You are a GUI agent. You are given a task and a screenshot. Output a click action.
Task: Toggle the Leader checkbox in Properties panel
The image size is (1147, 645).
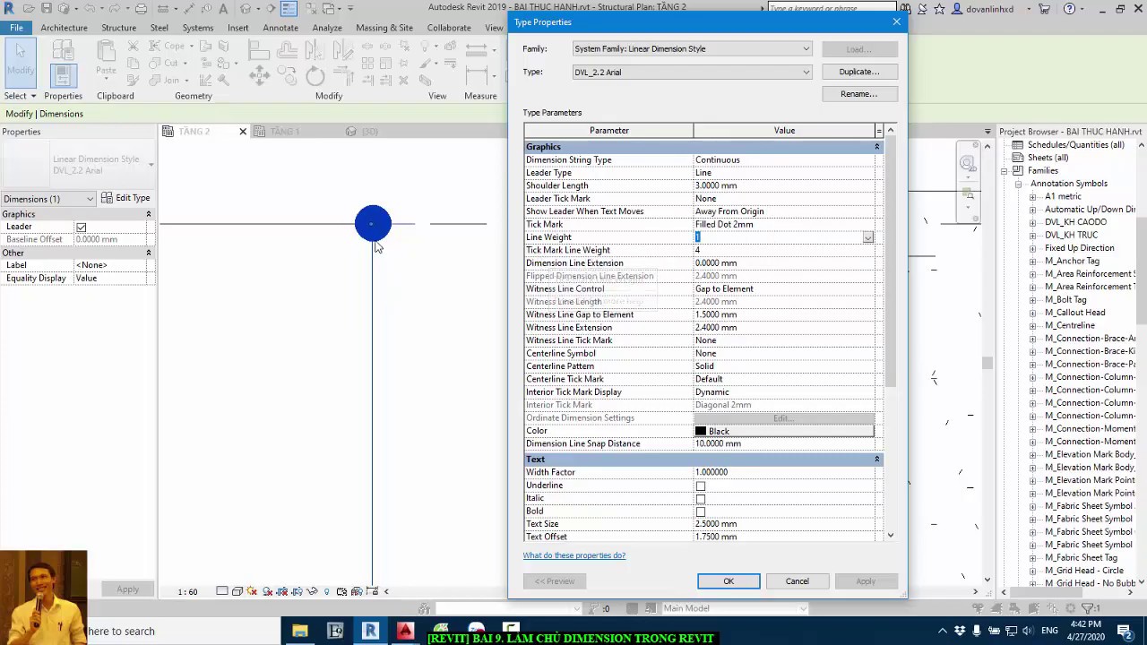(x=82, y=228)
